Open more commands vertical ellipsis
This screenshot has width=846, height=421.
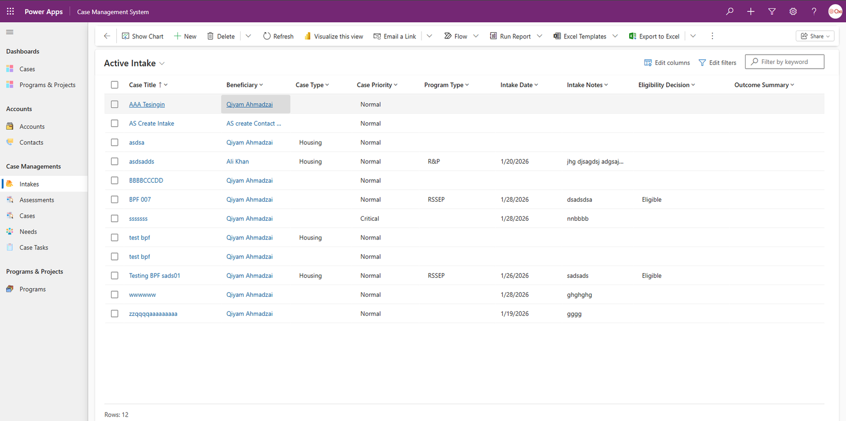coord(712,36)
